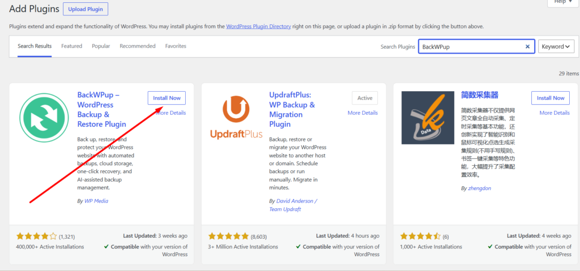Clear the search field with the X icon

click(527, 46)
